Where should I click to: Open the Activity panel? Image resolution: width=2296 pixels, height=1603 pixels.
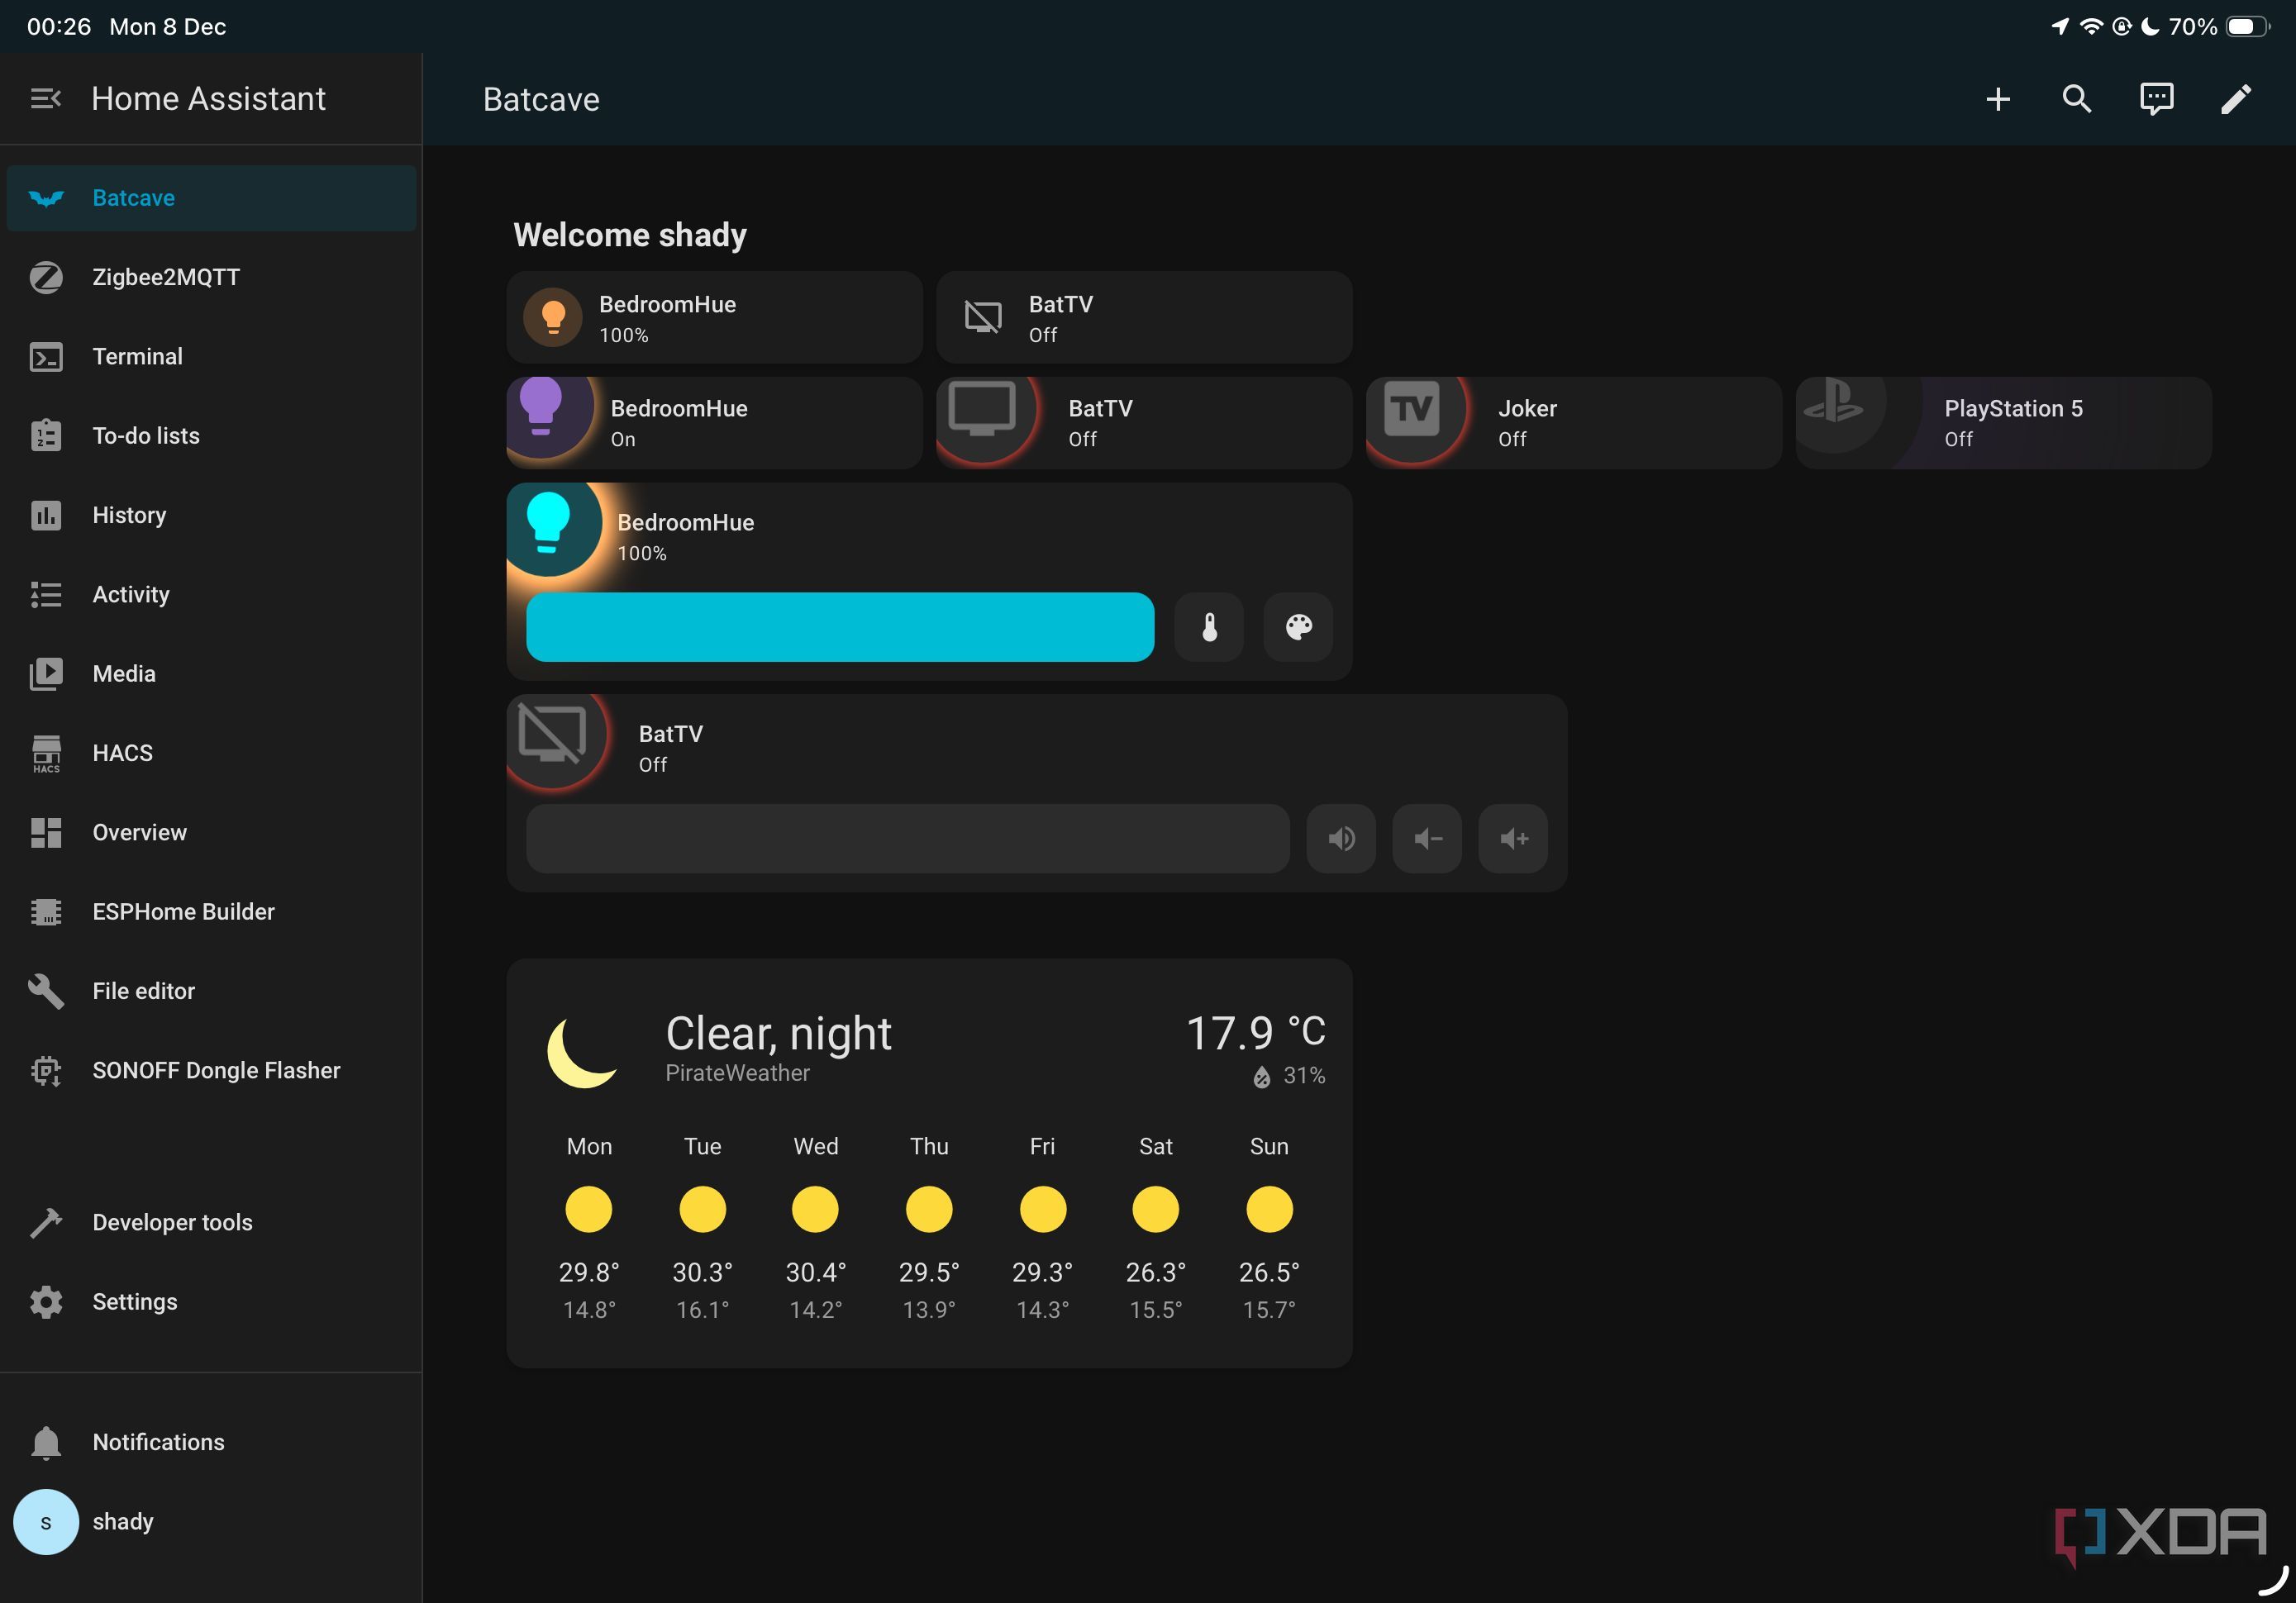[211, 595]
